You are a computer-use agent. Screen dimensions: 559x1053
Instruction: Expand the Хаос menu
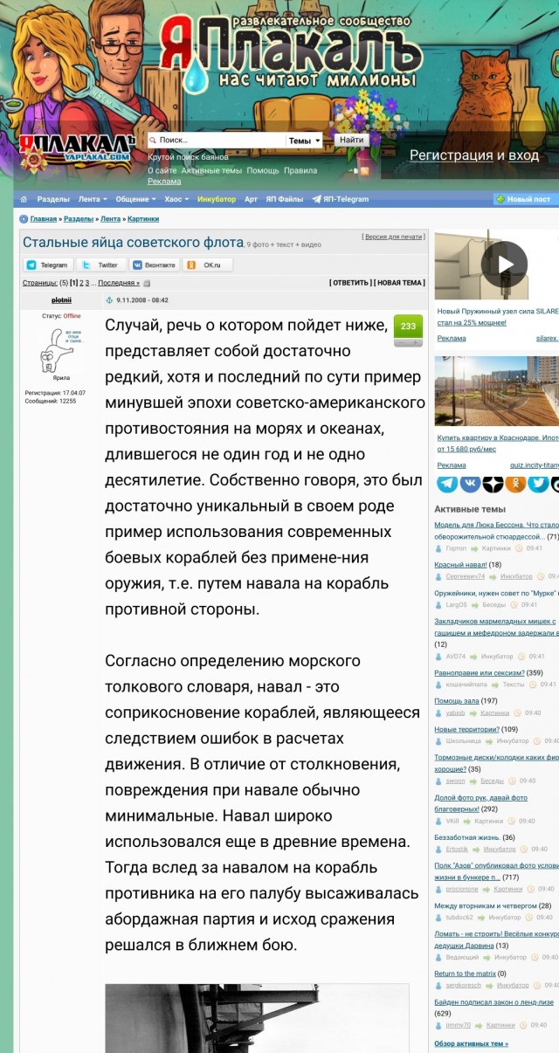(x=176, y=199)
